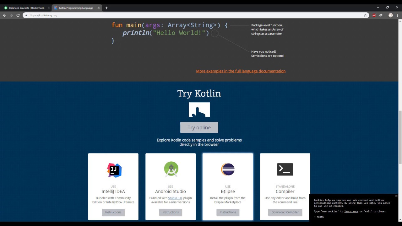Click the Try online button
Image resolution: width=402 pixels, height=226 pixels.
pos(199,127)
